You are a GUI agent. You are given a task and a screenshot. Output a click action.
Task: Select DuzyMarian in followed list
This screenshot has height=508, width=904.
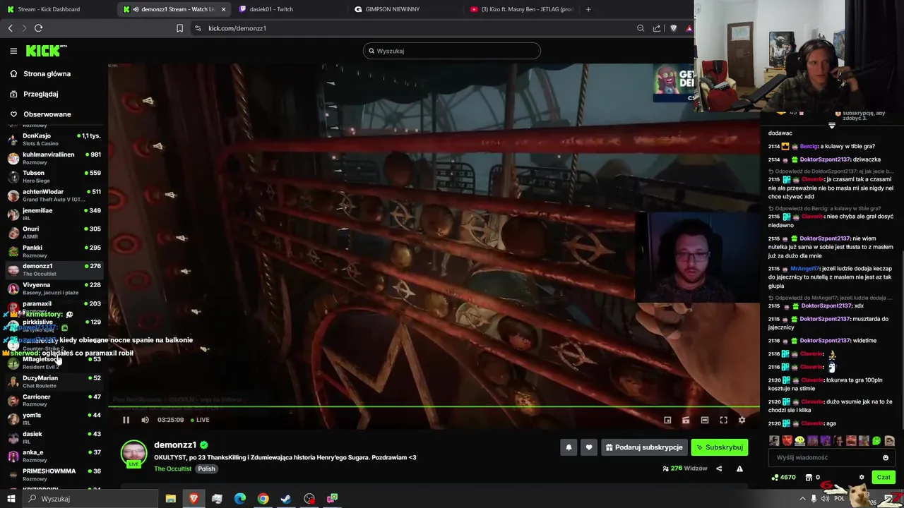pyautogui.click(x=54, y=382)
